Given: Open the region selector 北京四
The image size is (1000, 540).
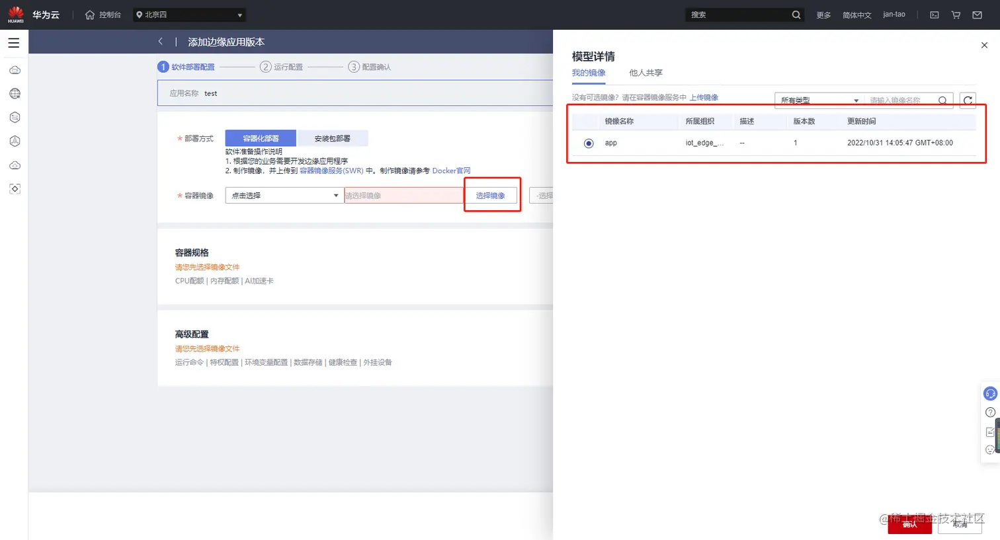Looking at the screenshot, I should tap(189, 15).
